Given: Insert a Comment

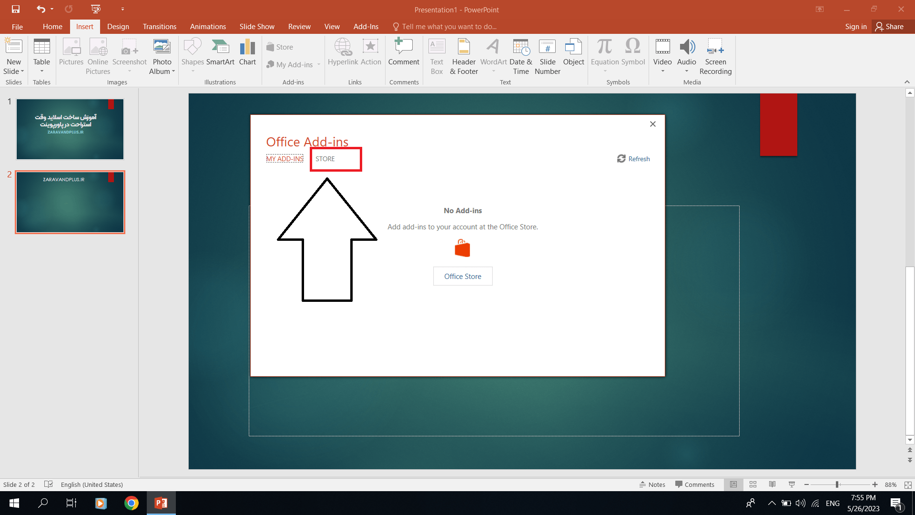Looking at the screenshot, I should 404,52.
